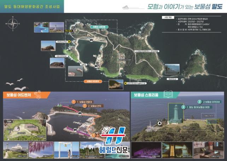Click the bell icon near the lighthouse
This screenshot has height=161, width=227.
tap(160, 123)
